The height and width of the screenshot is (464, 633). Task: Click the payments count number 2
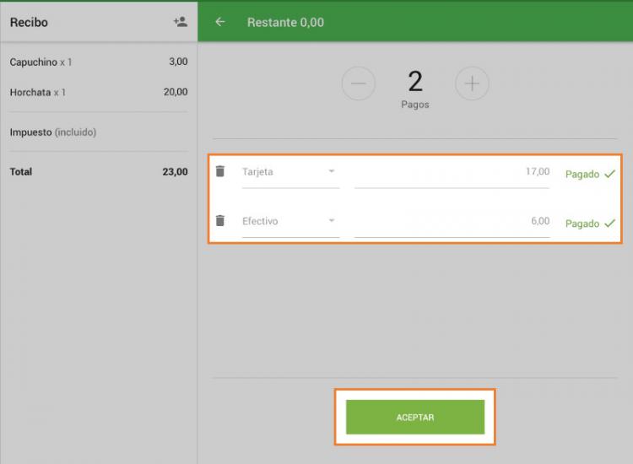[x=414, y=82]
